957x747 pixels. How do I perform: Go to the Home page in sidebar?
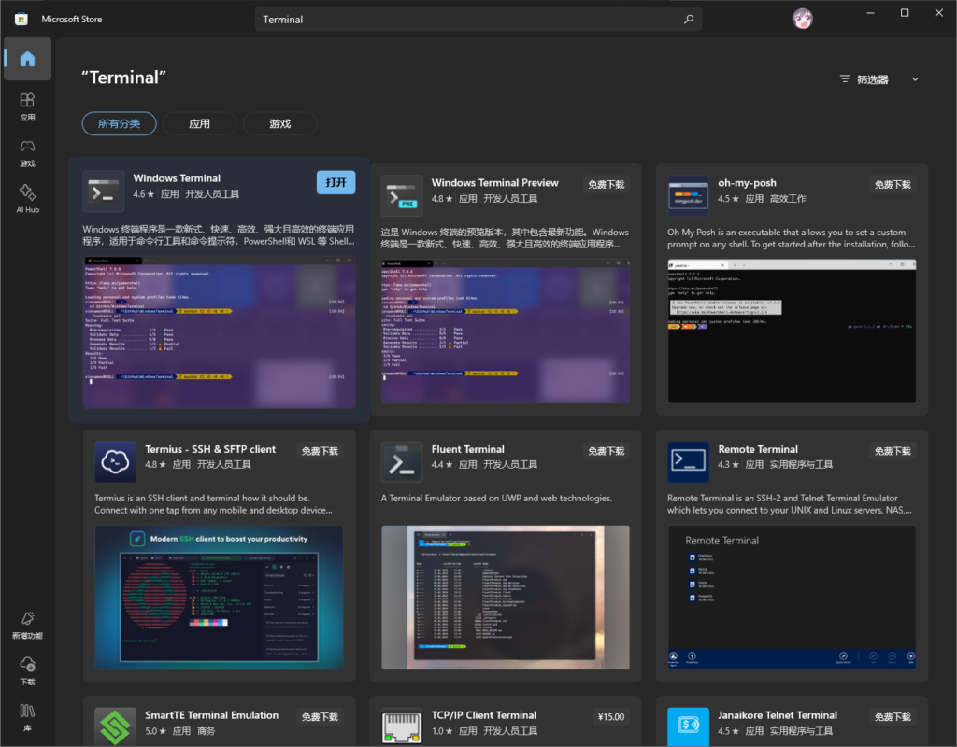(27, 59)
